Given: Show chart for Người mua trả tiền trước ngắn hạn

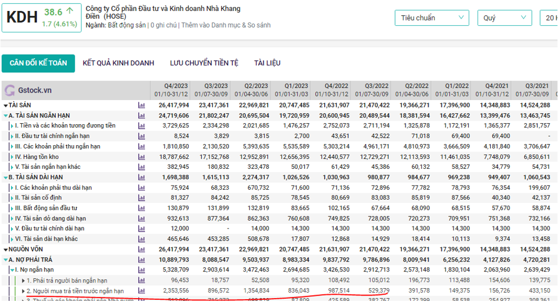Looking at the screenshot, I should pyautogui.click(x=141, y=291).
